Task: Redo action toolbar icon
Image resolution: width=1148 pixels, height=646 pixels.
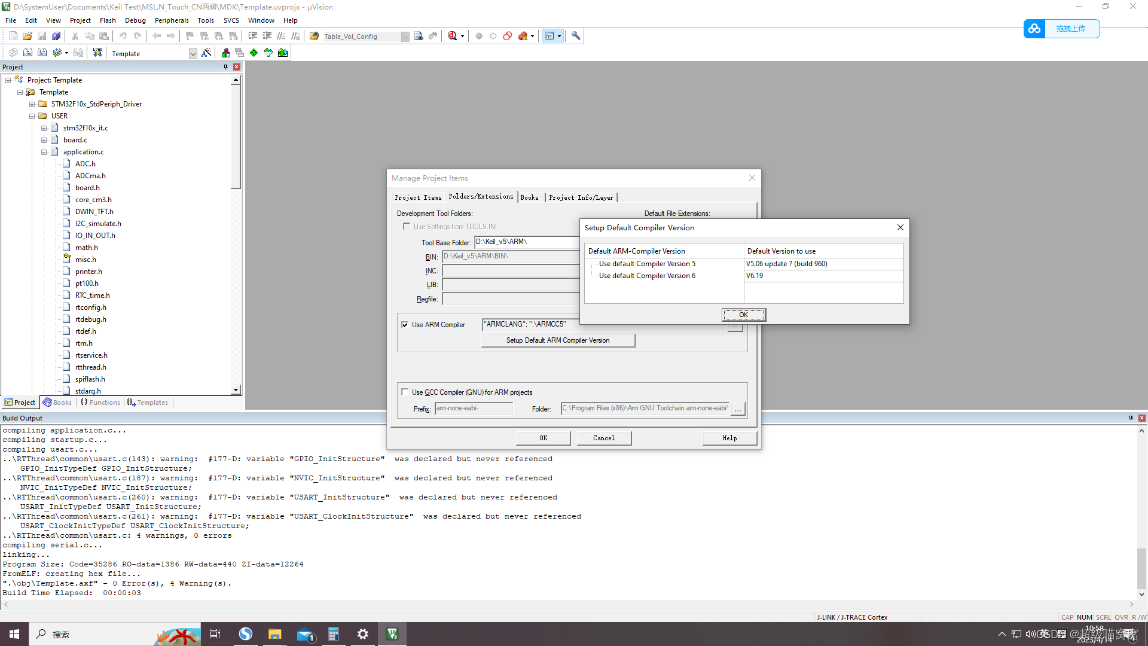Action: [138, 36]
